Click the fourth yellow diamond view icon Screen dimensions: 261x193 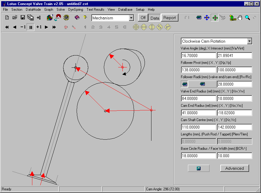click(160, 27)
